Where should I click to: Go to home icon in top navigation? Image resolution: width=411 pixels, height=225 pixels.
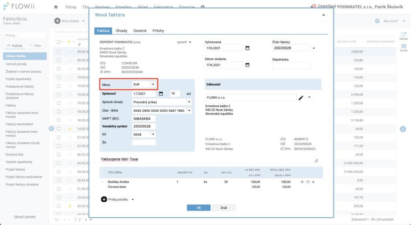pos(56,7)
